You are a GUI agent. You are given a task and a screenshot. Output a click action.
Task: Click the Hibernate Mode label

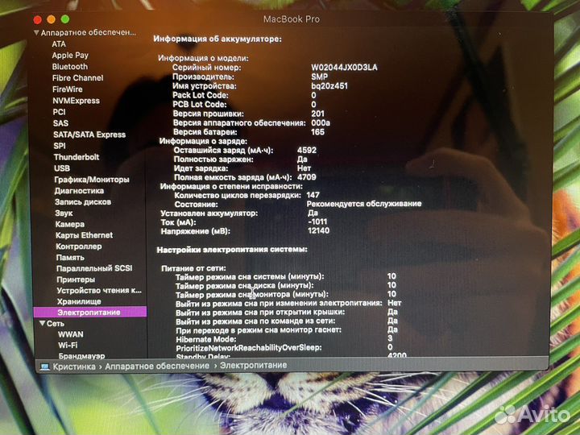coord(206,339)
